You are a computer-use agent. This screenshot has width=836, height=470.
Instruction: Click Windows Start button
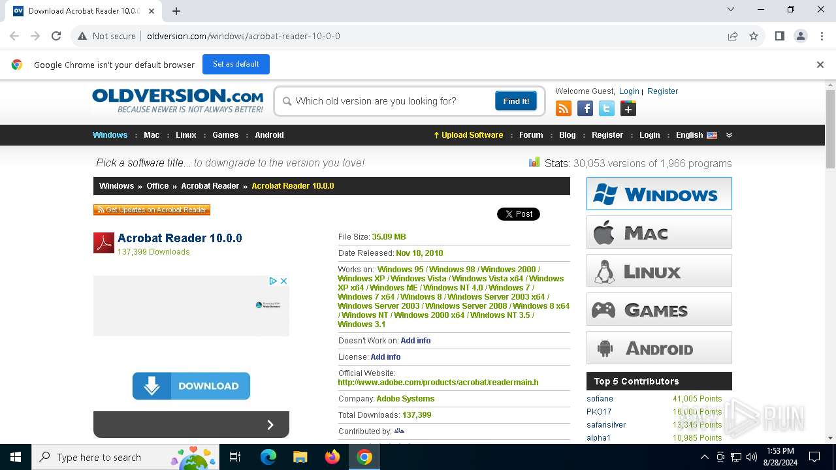click(x=16, y=457)
